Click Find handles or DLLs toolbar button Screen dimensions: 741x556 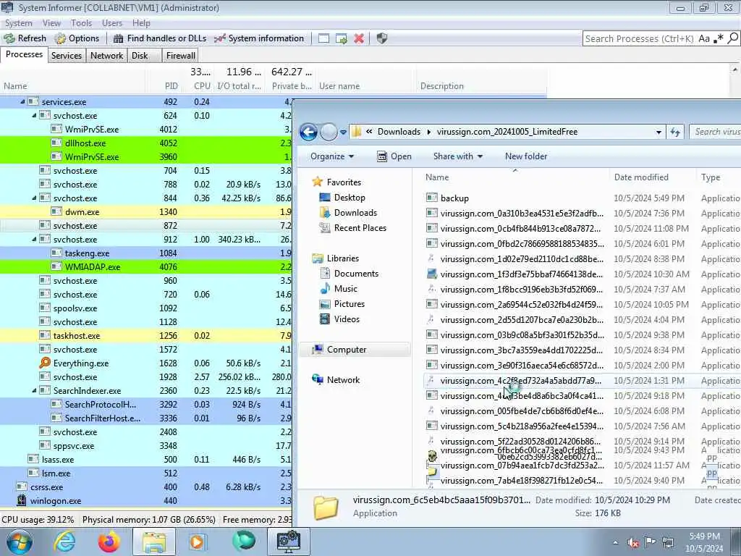[160, 38]
